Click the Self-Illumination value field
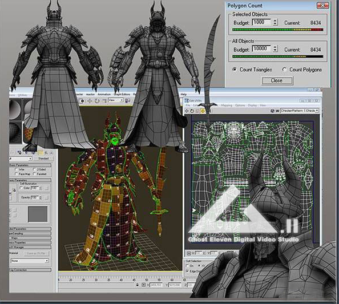Viewport: 339px width, 304px height. pos(35,188)
